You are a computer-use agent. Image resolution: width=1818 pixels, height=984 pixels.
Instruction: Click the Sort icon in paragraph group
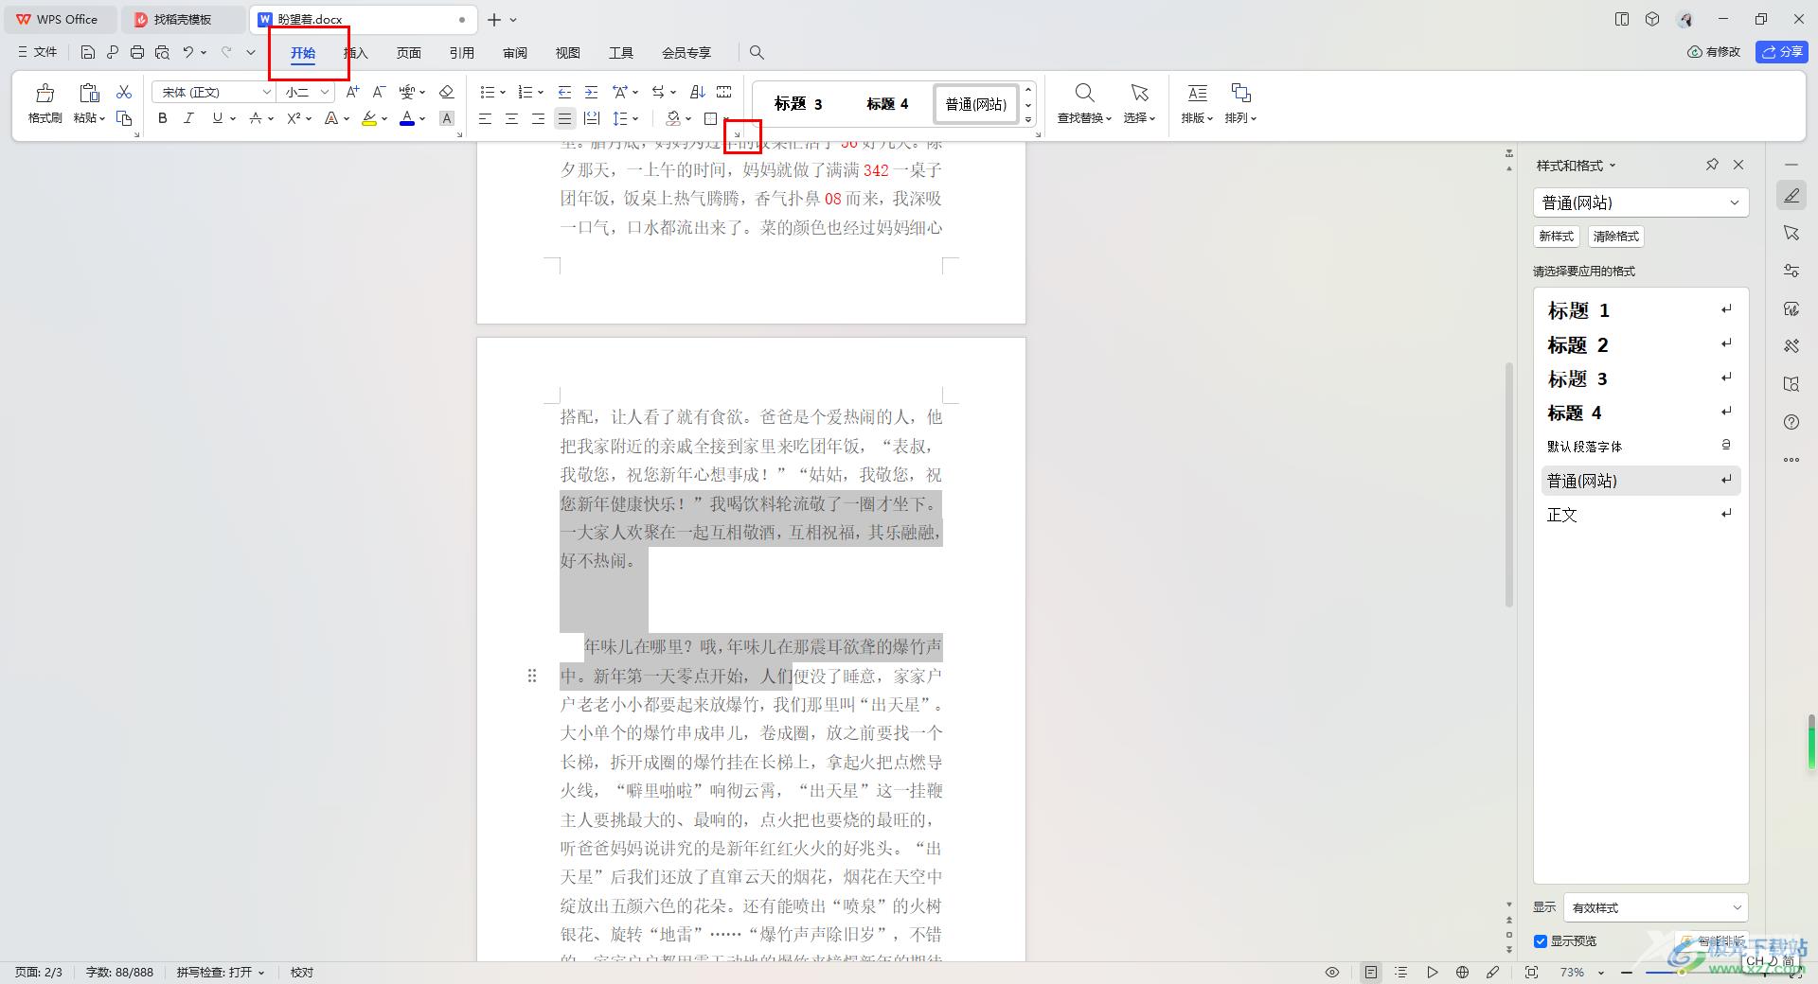click(x=698, y=92)
